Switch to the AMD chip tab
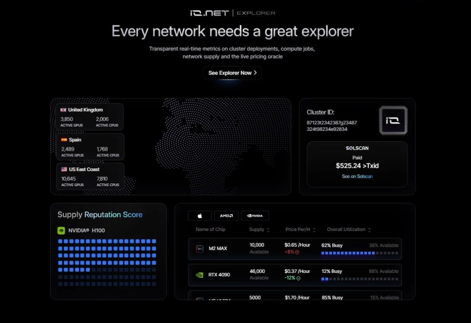The image size is (471, 323). point(226,215)
